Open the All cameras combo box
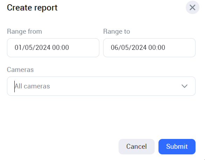Viewport: 205px width, 160px height. 101,86
